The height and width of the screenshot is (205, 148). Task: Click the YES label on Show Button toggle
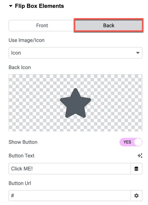click(127, 142)
